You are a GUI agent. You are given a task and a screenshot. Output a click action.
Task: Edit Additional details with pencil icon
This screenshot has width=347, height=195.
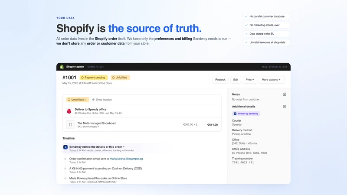285,107
